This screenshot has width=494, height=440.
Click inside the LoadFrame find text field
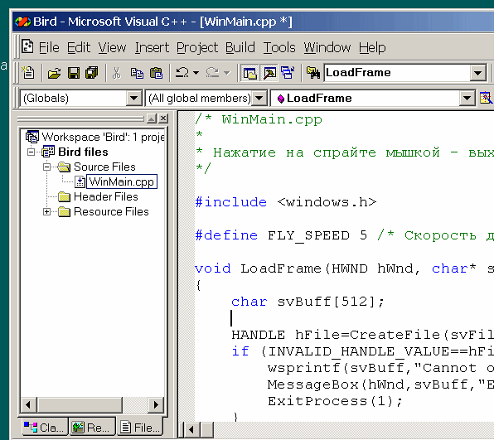point(397,73)
